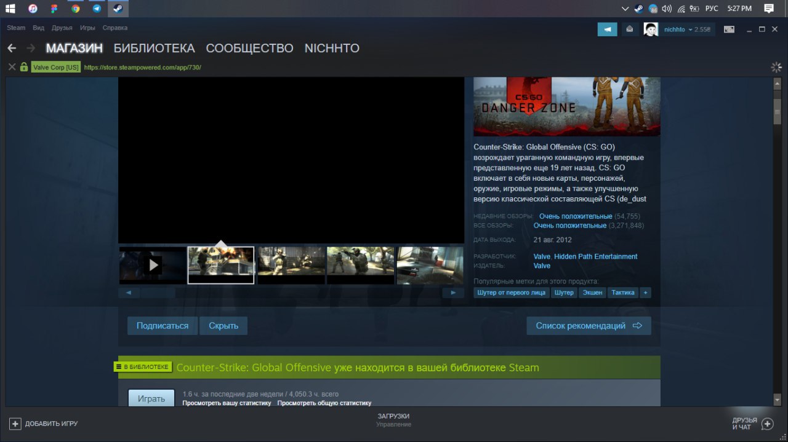Open iTunes music app in taskbar
Image resolution: width=788 pixels, height=442 pixels.
coord(33,9)
